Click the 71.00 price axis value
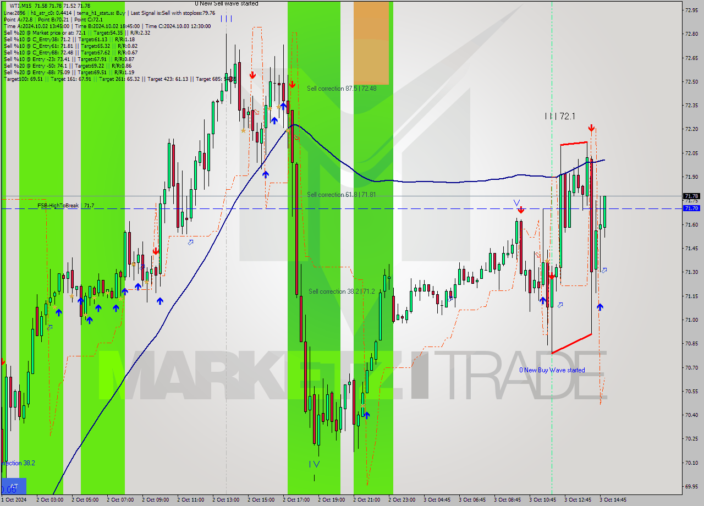704x506 pixels. click(x=691, y=320)
